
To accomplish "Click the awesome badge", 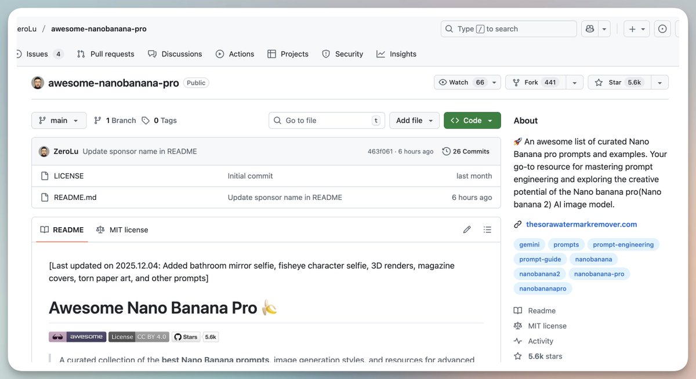I will pyautogui.click(x=77, y=337).
